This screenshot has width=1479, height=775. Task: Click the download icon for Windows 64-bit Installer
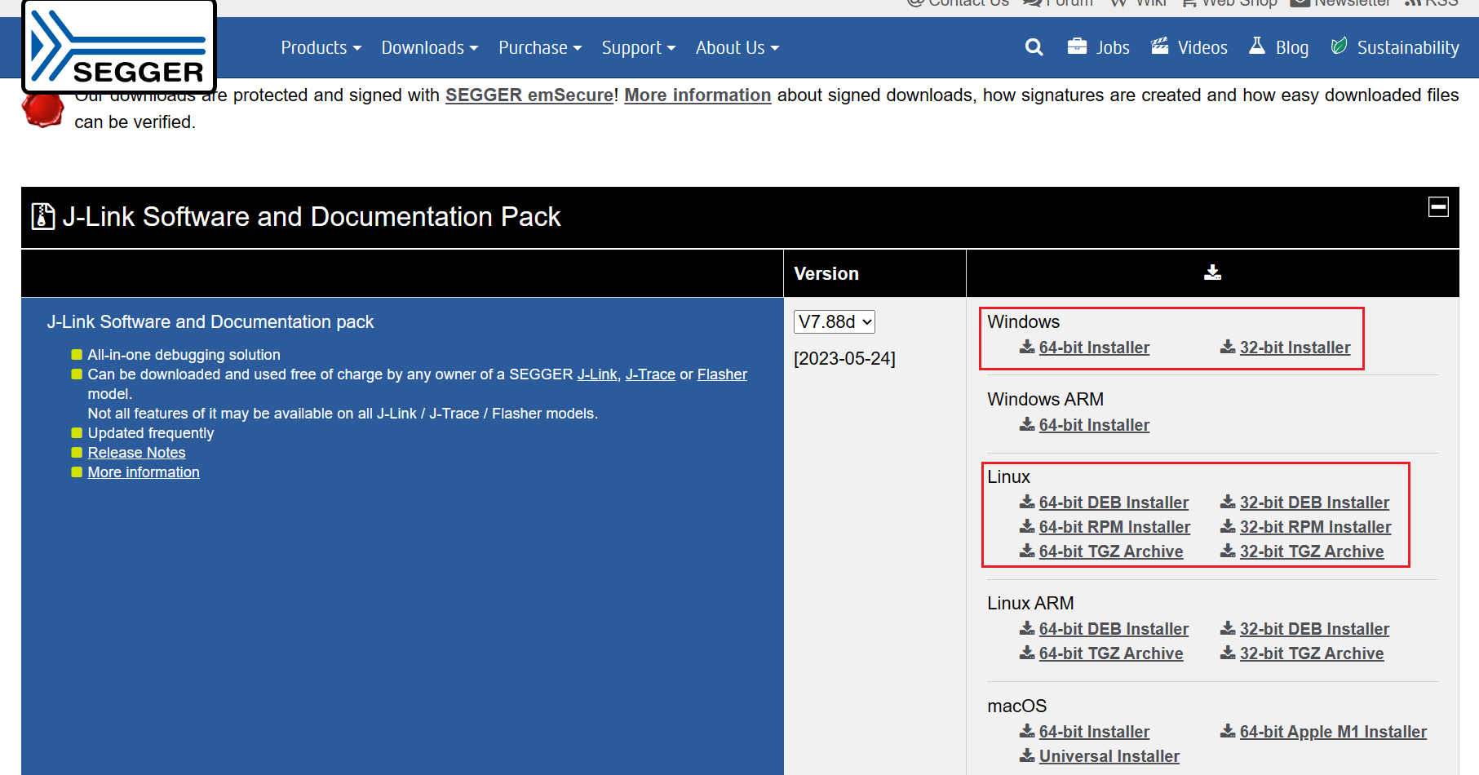coord(1027,347)
